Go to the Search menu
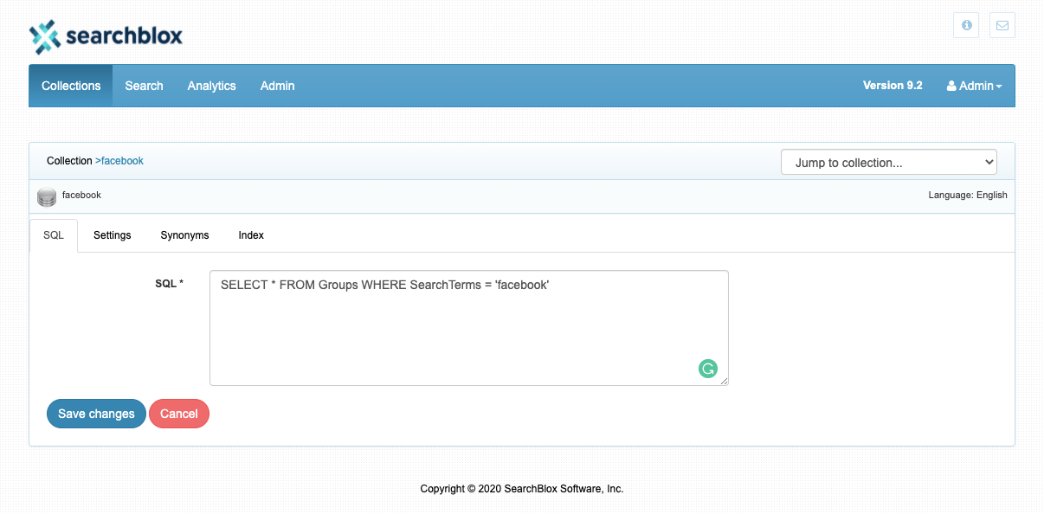Image resolution: width=1044 pixels, height=514 pixels. (x=144, y=86)
